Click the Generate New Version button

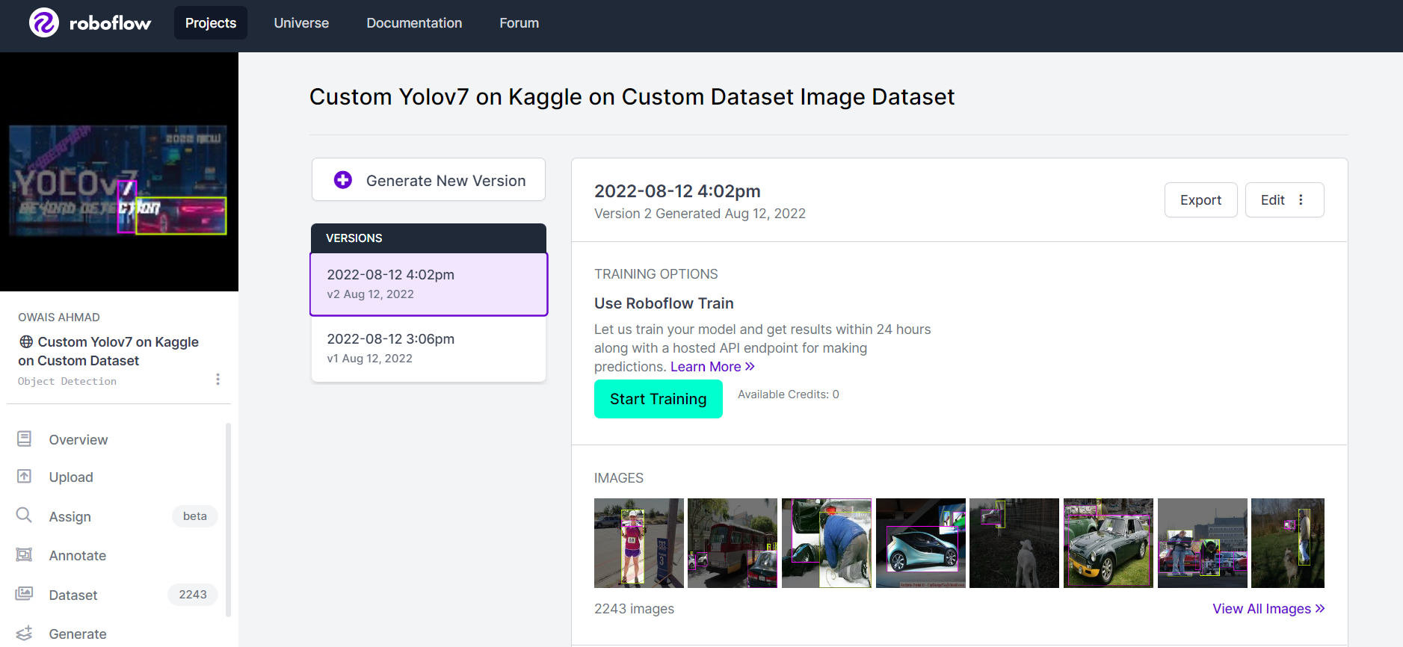pyautogui.click(x=428, y=180)
